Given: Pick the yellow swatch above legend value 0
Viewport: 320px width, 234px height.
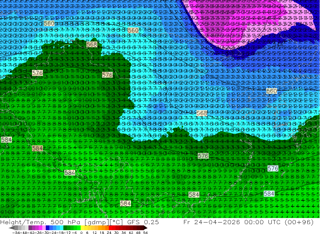Looking at the screenshot, I should point(82,228).
